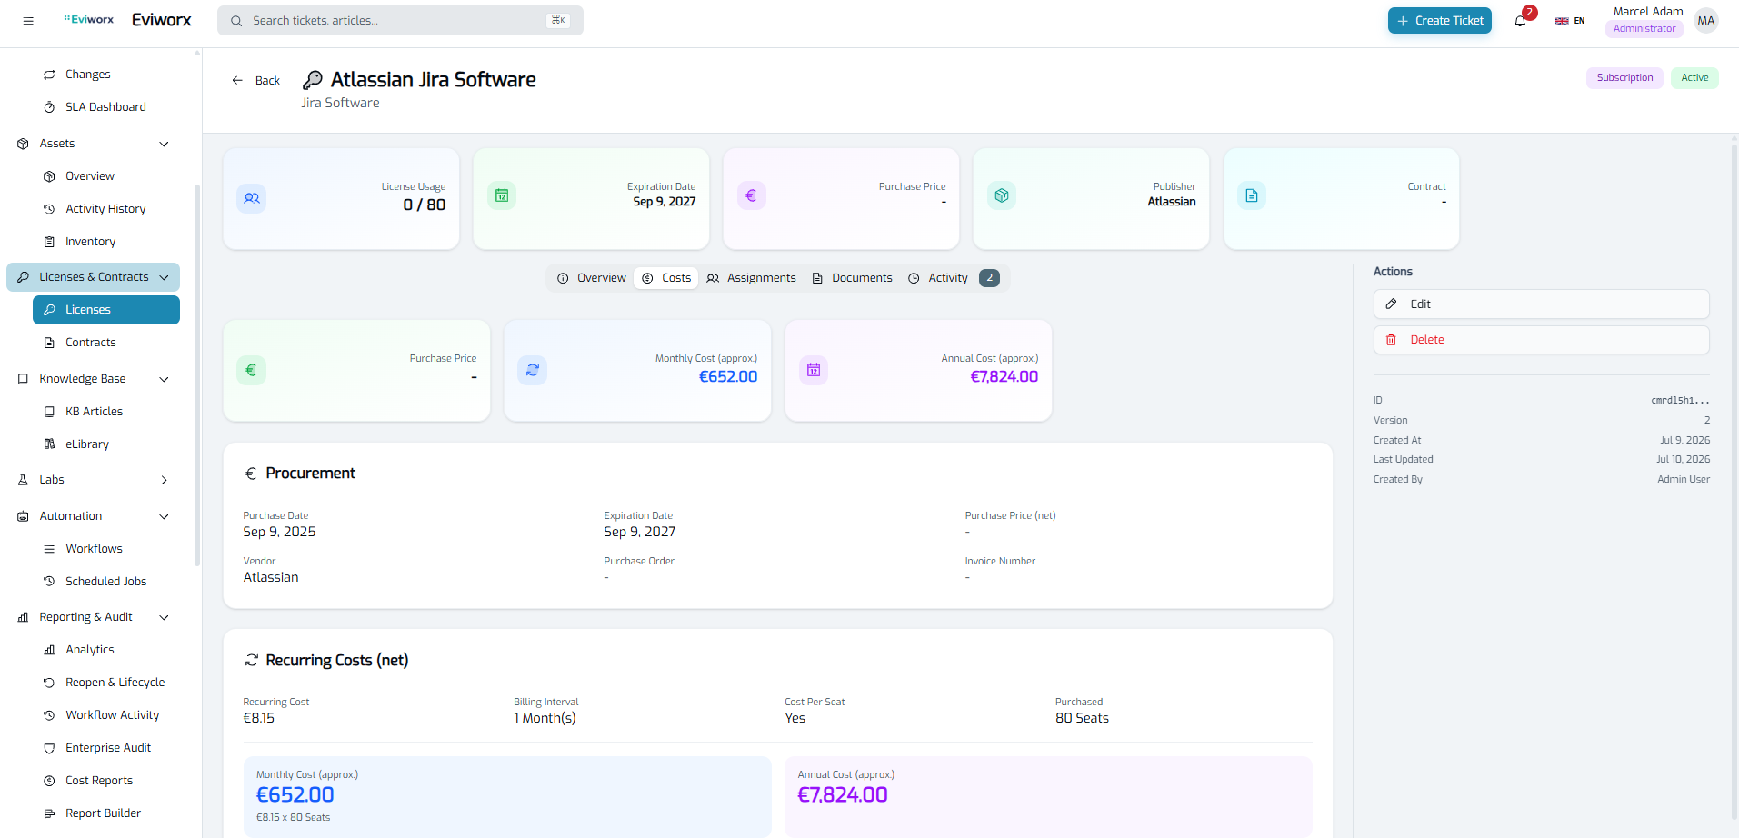Click the Labs flask icon
Image resolution: width=1739 pixels, height=838 pixels.
point(24,480)
